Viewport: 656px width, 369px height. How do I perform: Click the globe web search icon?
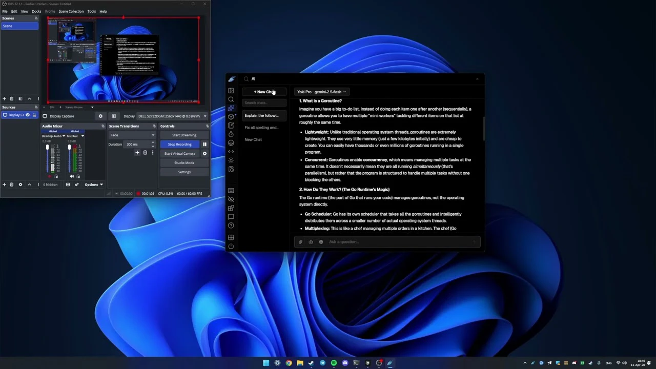tap(321, 242)
